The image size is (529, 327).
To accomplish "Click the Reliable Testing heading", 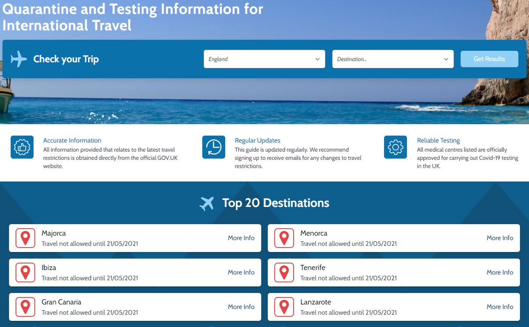I will (x=438, y=140).
